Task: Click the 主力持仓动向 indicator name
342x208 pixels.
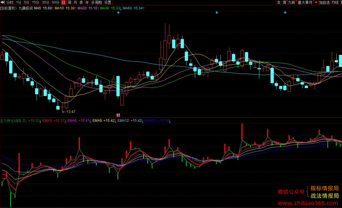Action: [x=11, y=121]
